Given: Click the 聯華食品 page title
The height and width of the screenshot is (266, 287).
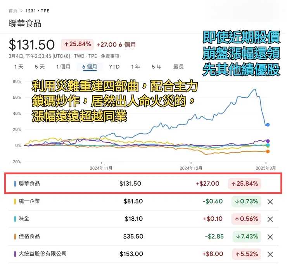Looking at the screenshot, I should (x=25, y=23).
